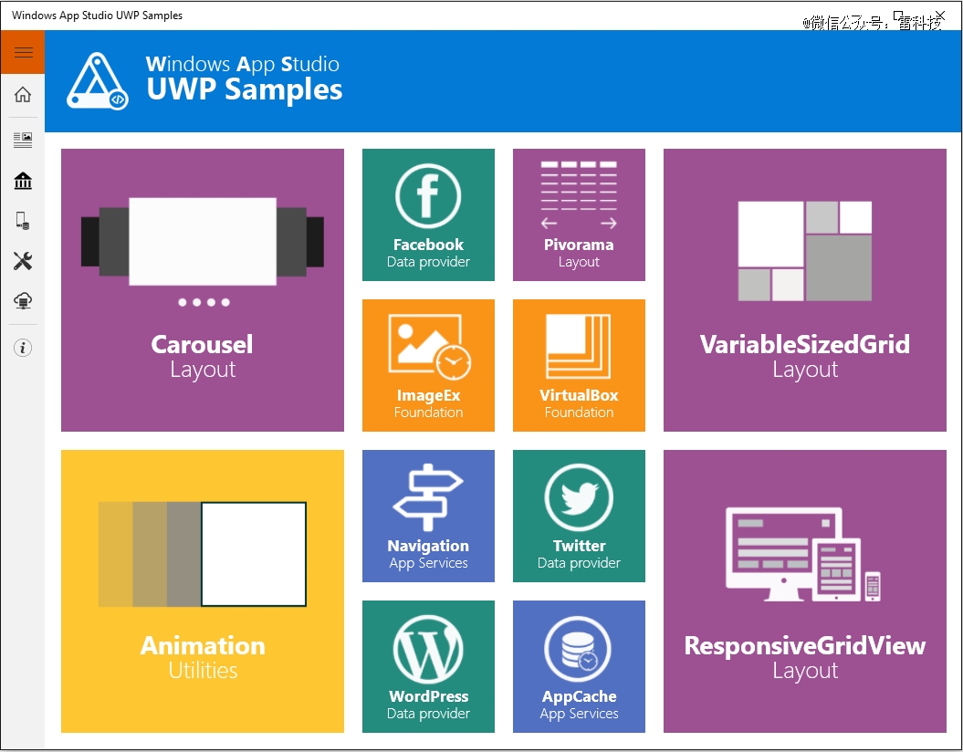
Task: Open the hamburger menu button
Action: [x=23, y=52]
